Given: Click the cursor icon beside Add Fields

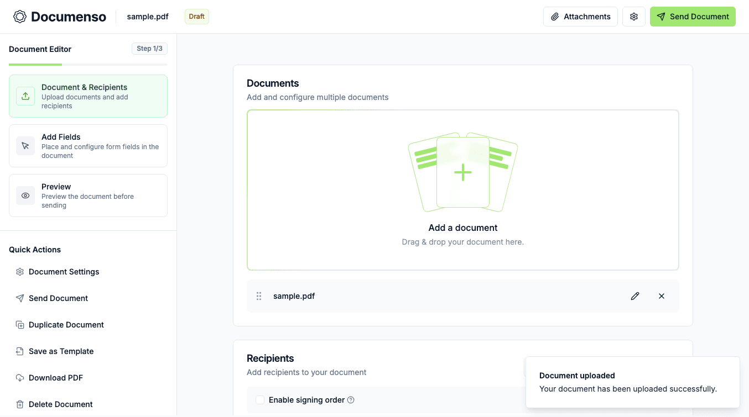Looking at the screenshot, I should click(25, 146).
